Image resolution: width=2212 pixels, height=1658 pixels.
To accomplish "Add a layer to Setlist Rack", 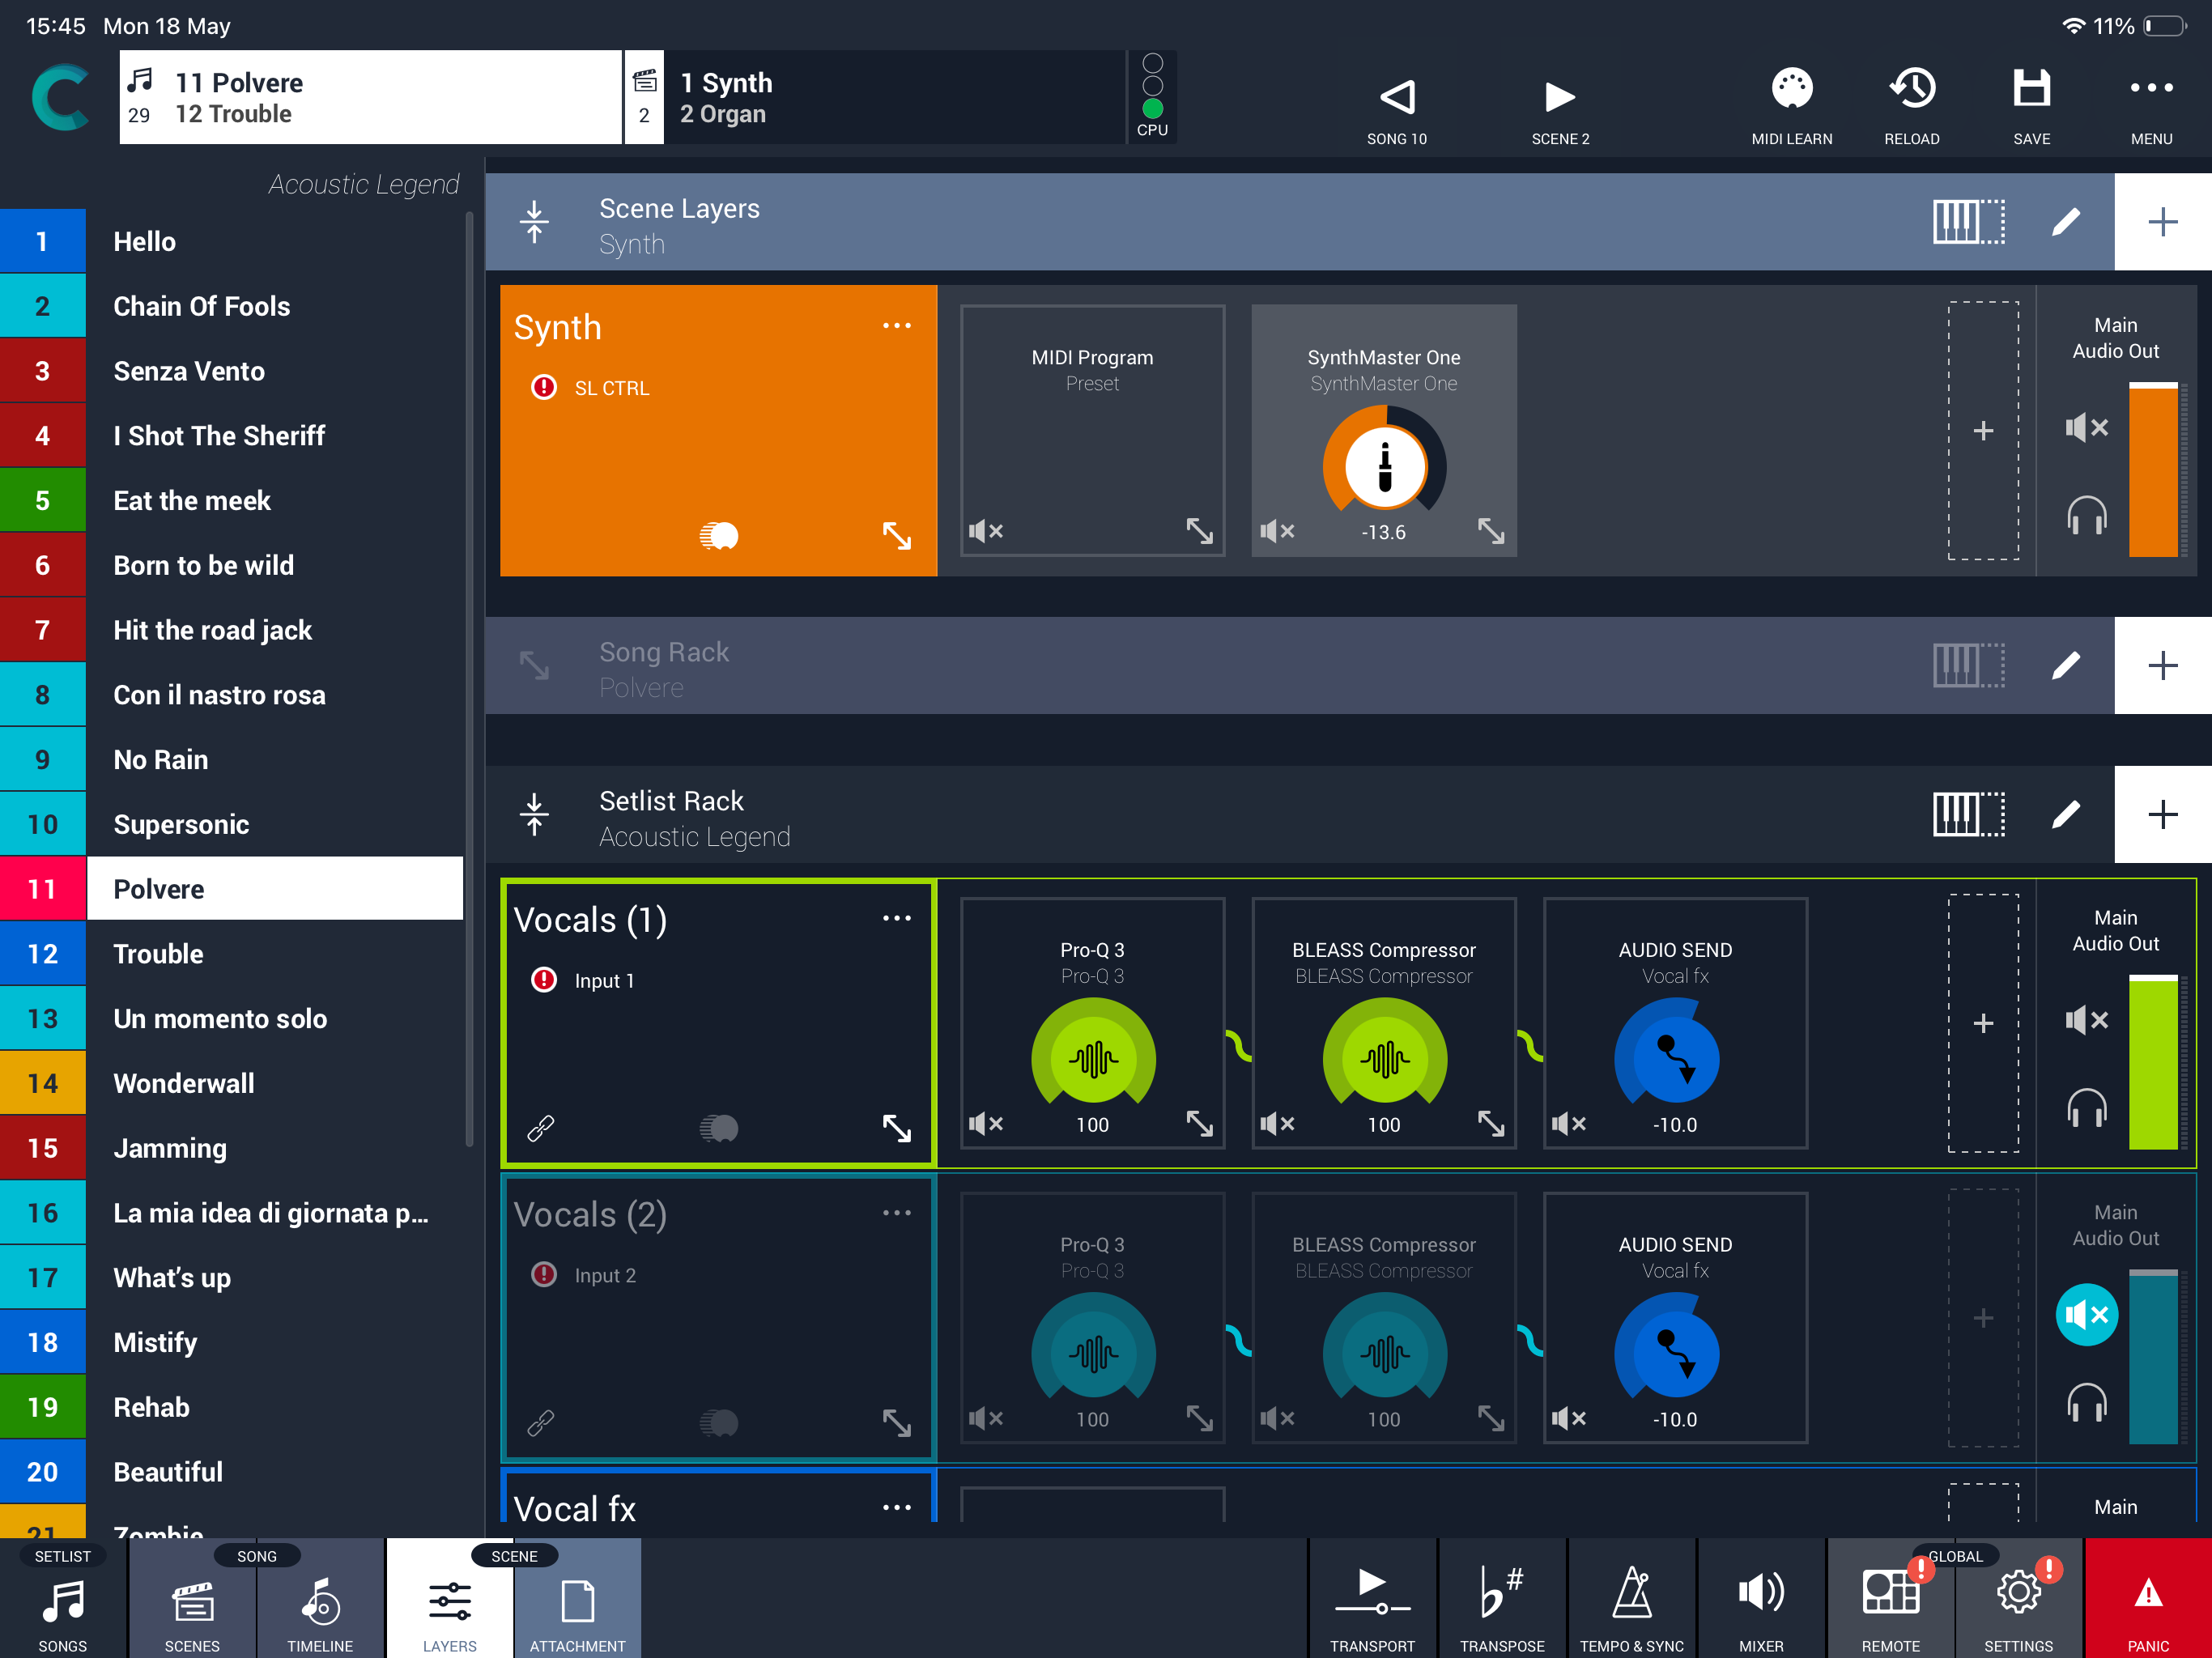I will point(2162,814).
